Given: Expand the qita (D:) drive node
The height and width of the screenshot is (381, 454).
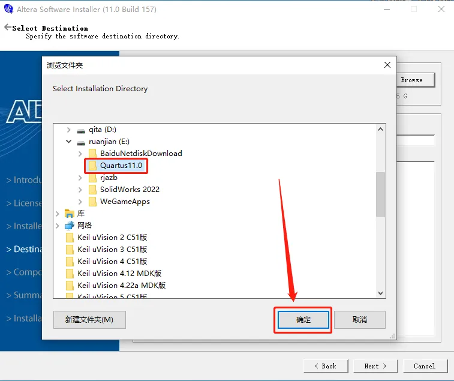Looking at the screenshot, I should click(x=68, y=130).
